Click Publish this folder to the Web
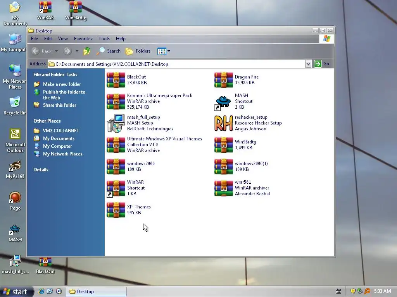397x297 pixels. pyautogui.click(x=64, y=95)
